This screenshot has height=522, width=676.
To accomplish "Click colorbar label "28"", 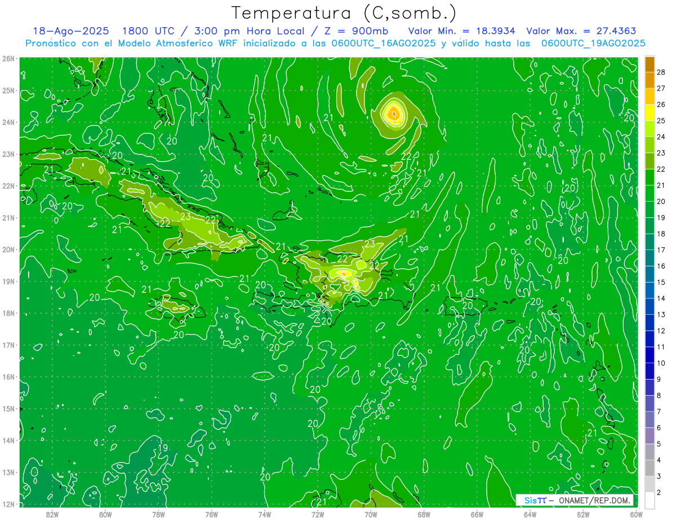I will tap(661, 72).
